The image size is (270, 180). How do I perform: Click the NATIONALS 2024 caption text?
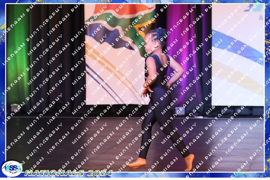click(x=68, y=173)
